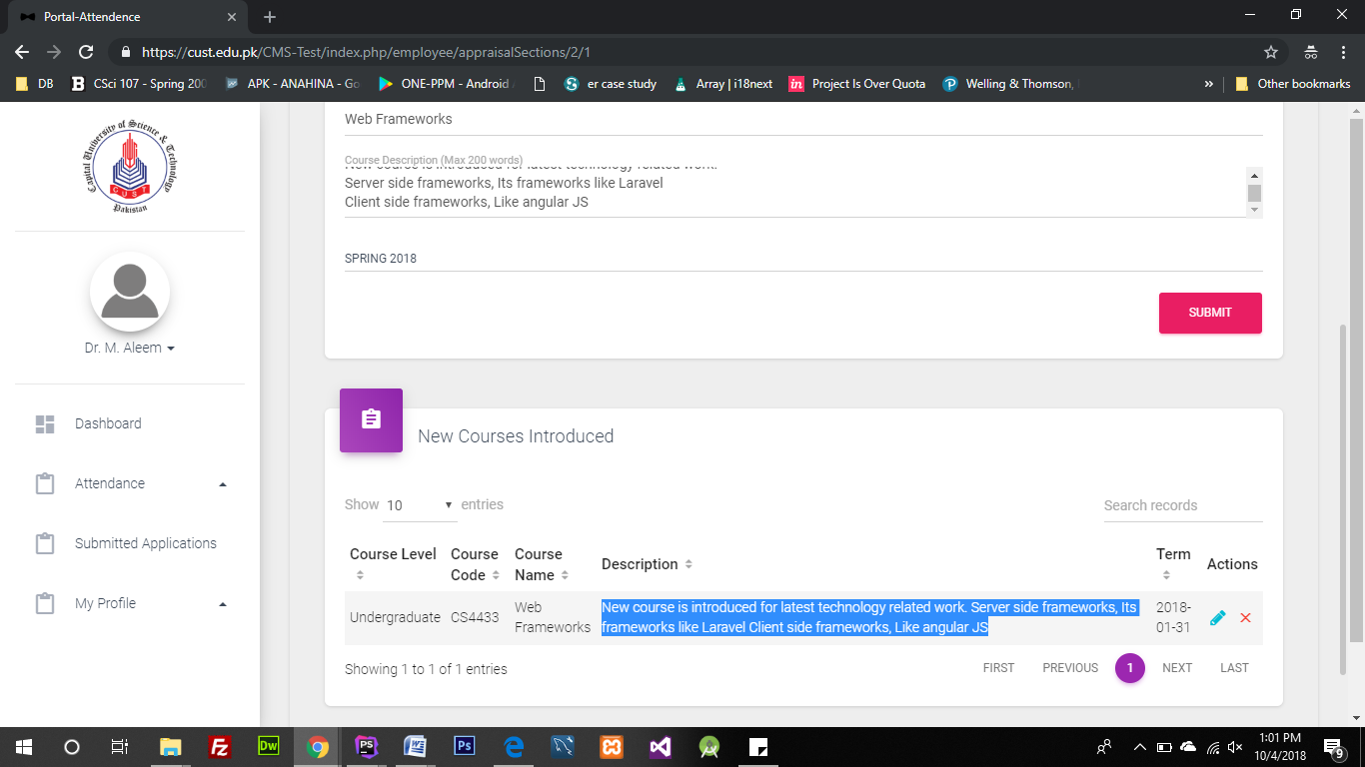
Task: Sort the table by Course Code column
Action: click(475, 564)
